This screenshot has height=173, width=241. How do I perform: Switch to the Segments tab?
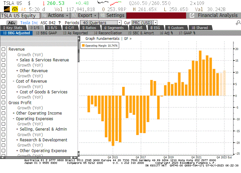coord(114,28)
